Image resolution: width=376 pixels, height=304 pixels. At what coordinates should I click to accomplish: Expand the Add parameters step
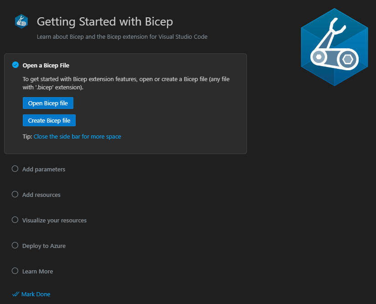[43, 169]
